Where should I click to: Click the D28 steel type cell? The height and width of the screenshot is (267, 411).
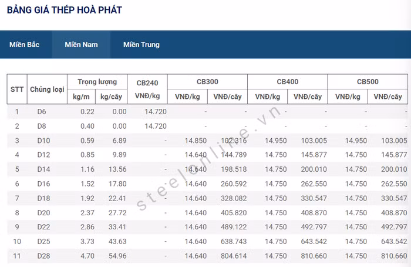click(43, 256)
